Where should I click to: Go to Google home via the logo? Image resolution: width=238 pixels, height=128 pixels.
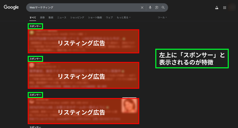point(11,7)
